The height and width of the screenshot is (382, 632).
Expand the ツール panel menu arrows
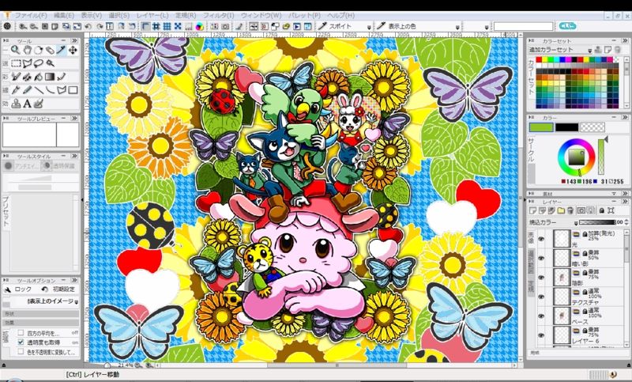(x=74, y=41)
